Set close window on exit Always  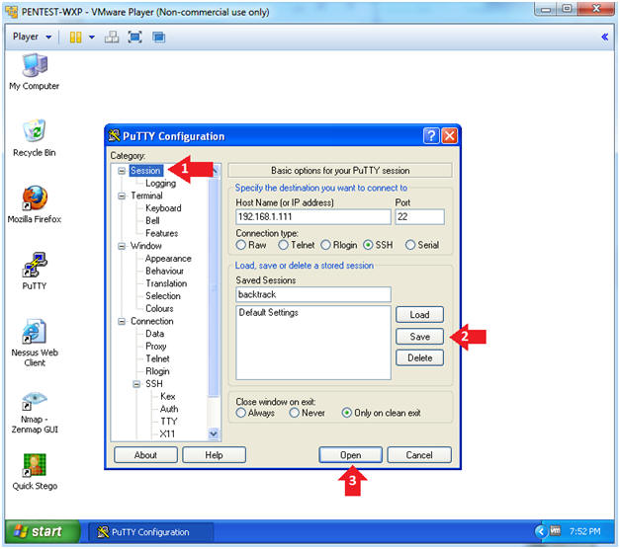click(x=255, y=413)
